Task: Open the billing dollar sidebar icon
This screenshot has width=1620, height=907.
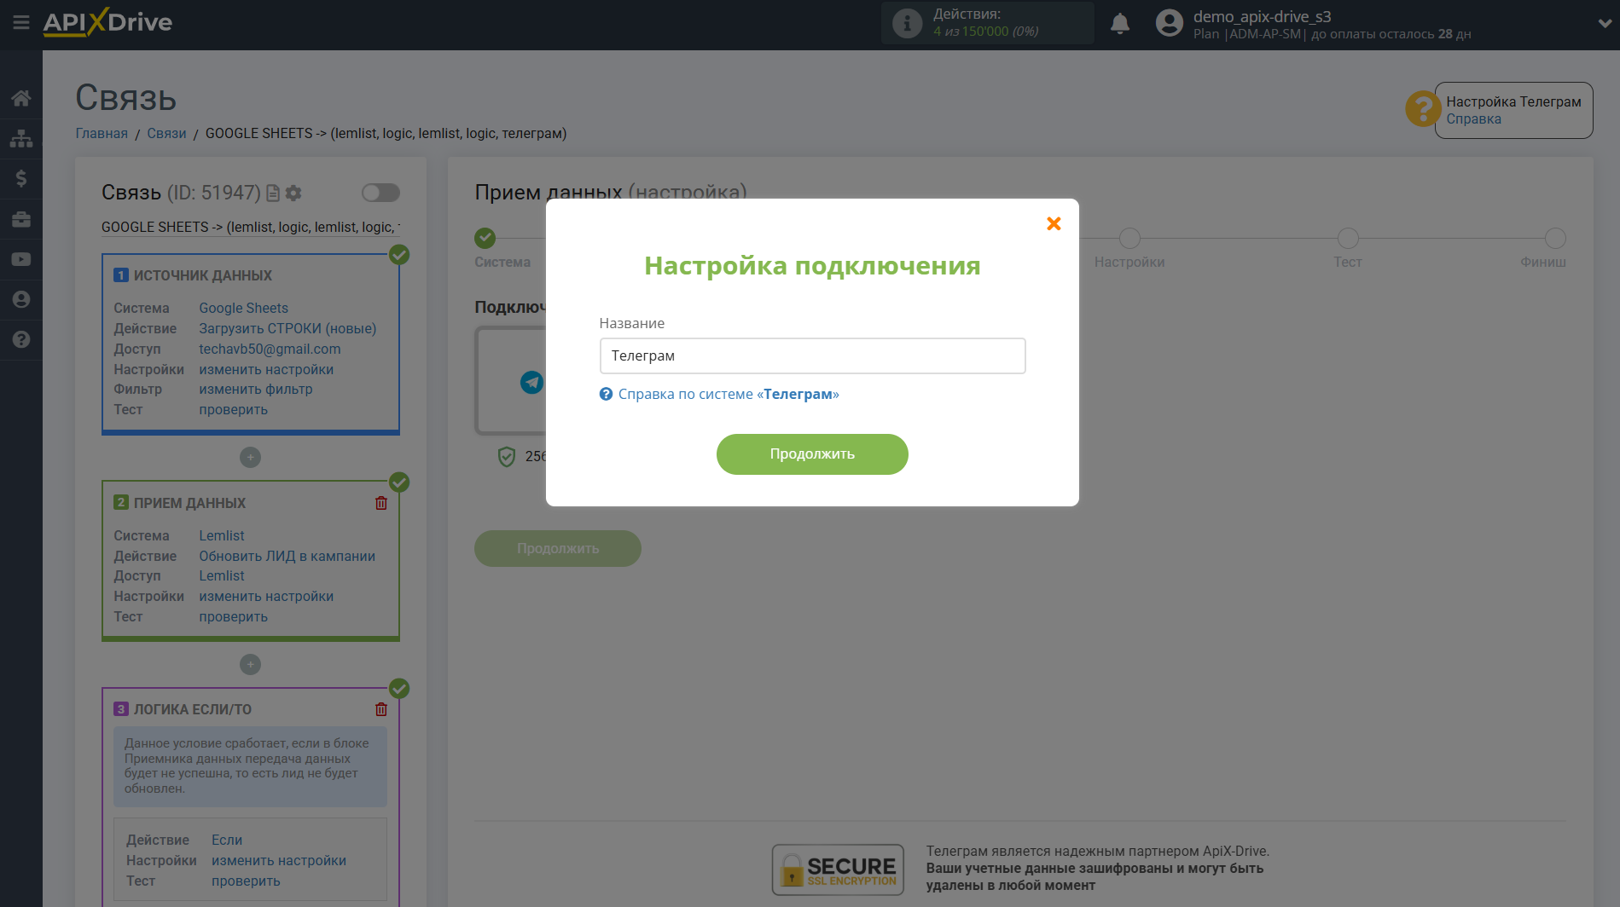Action: (x=21, y=178)
